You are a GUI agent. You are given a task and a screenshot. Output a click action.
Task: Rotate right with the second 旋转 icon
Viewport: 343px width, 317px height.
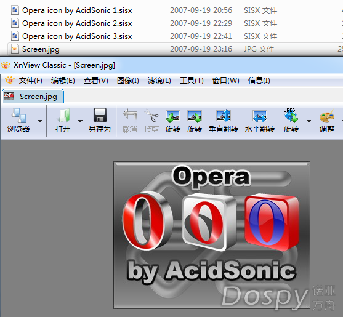pyautogui.click(x=195, y=116)
